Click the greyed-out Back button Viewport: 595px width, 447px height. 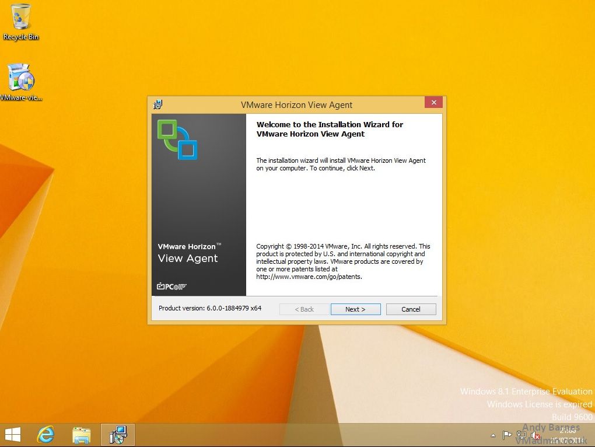[x=304, y=309]
